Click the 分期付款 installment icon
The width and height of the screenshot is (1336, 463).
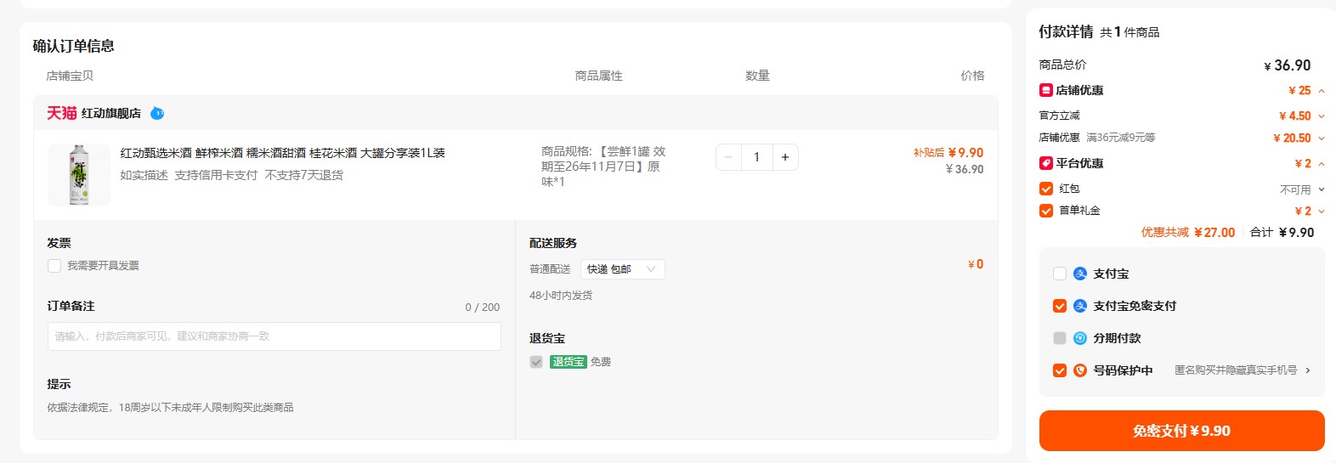(1080, 338)
